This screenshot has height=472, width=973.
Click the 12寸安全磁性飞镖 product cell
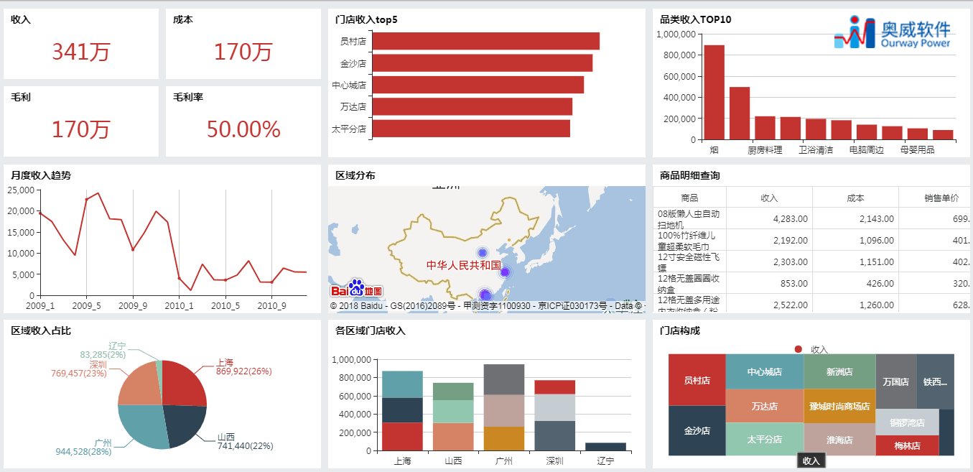pos(690,262)
